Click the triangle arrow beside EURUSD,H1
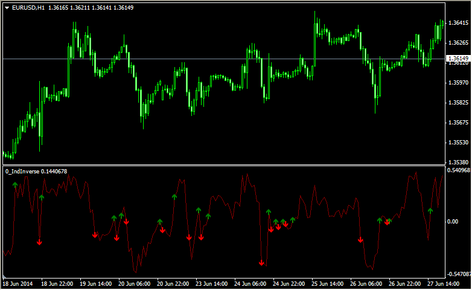The image size is (472, 290). pyautogui.click(x=7, y=8)
